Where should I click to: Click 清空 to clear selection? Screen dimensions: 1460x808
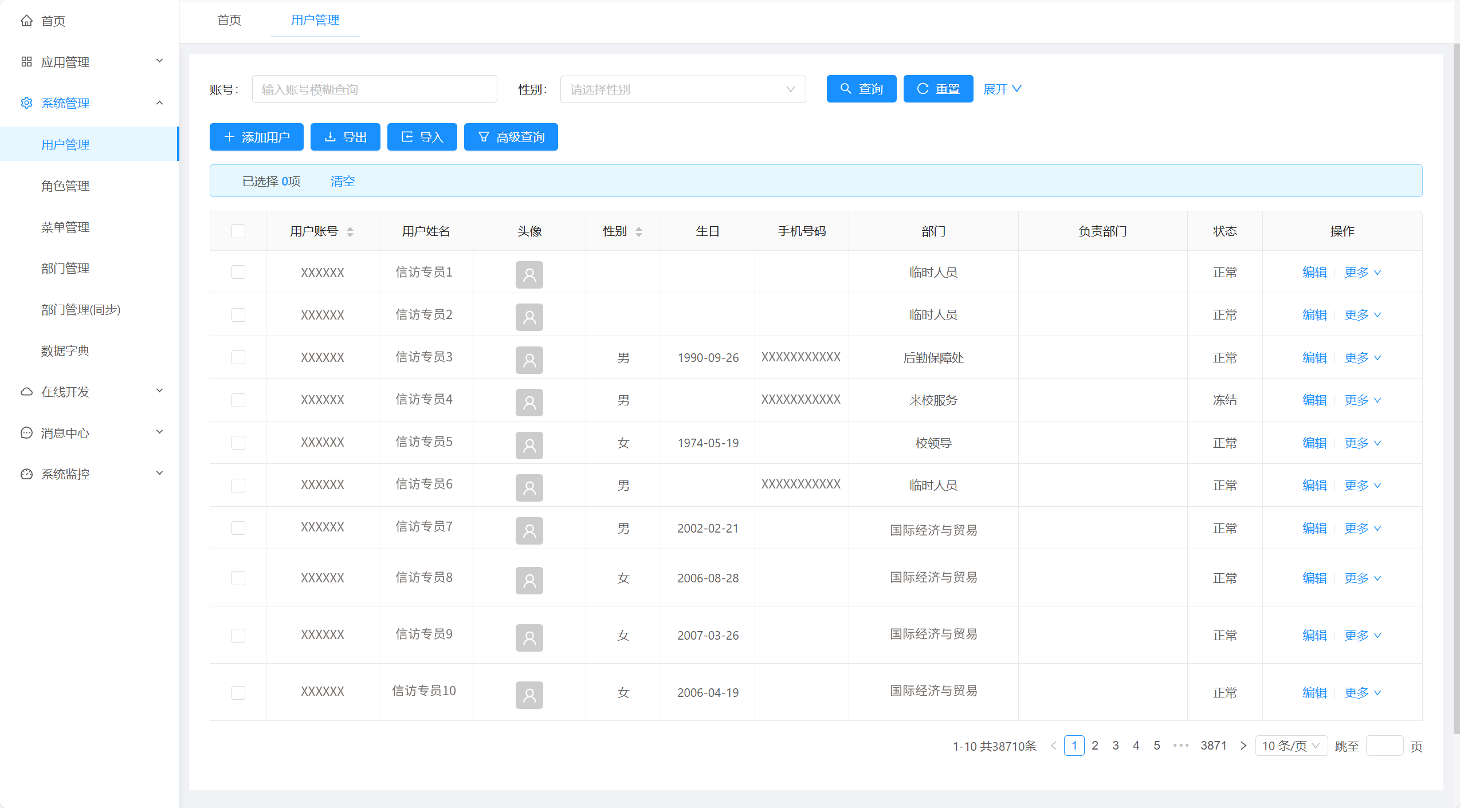click(343, 181)
